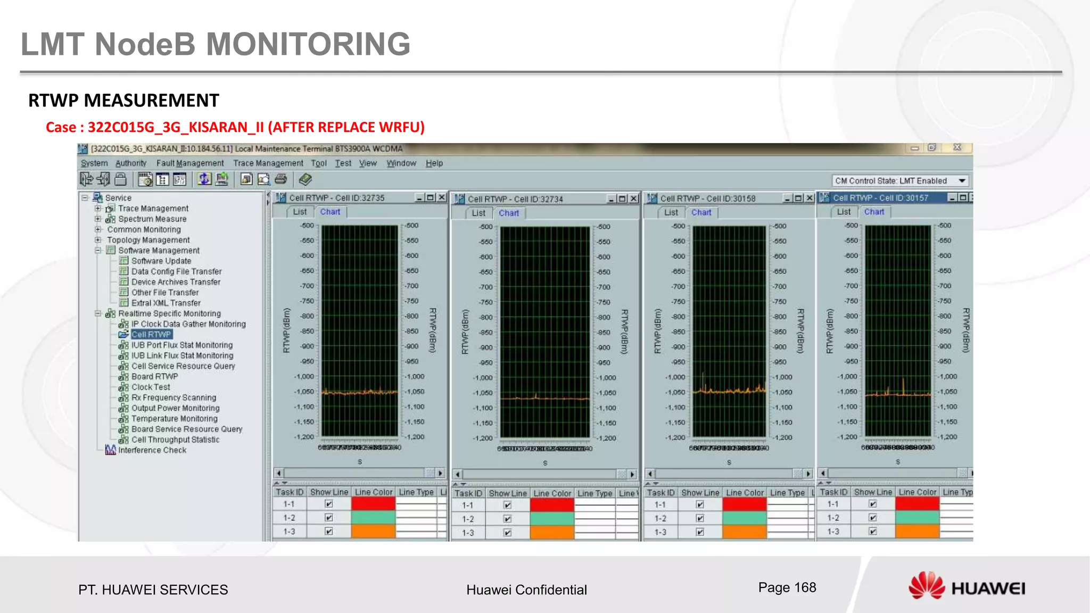Click red line color swatch, Cell 32735
The height and width of the screenshot is (613, 1090).
[x=374, y=504]
